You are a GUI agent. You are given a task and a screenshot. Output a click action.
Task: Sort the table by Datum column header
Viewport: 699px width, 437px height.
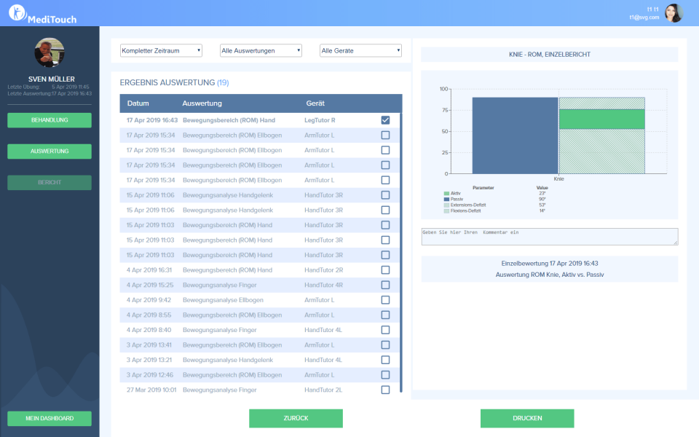(x=138, y=103)
